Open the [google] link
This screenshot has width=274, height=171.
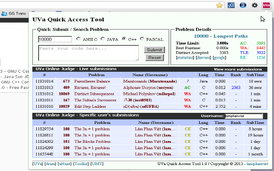click(x=219, y=58)
